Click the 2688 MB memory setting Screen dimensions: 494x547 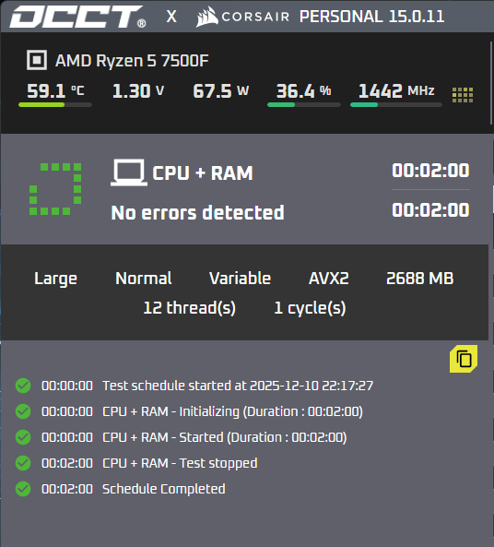419,279
